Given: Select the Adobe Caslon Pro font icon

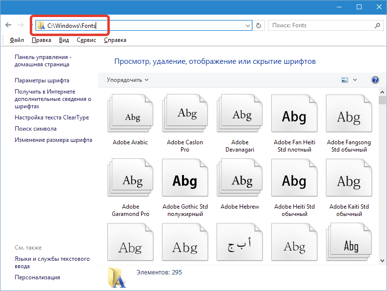Looking at the screenshot, I should (185, 113).
